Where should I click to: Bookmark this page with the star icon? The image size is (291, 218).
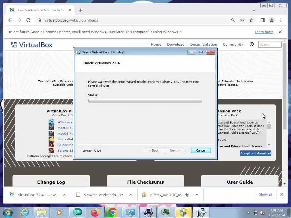coord(251,20)
